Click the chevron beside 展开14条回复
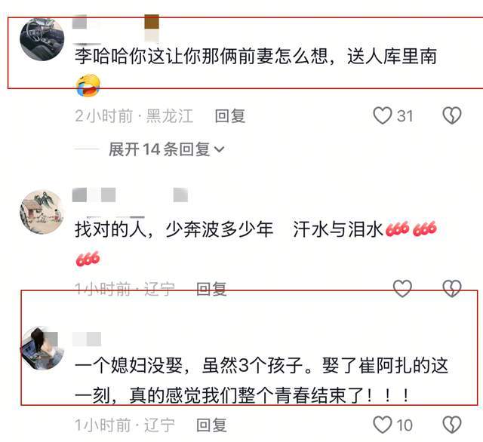The height and width of the screenshot is (442, 483). [219, 150]
